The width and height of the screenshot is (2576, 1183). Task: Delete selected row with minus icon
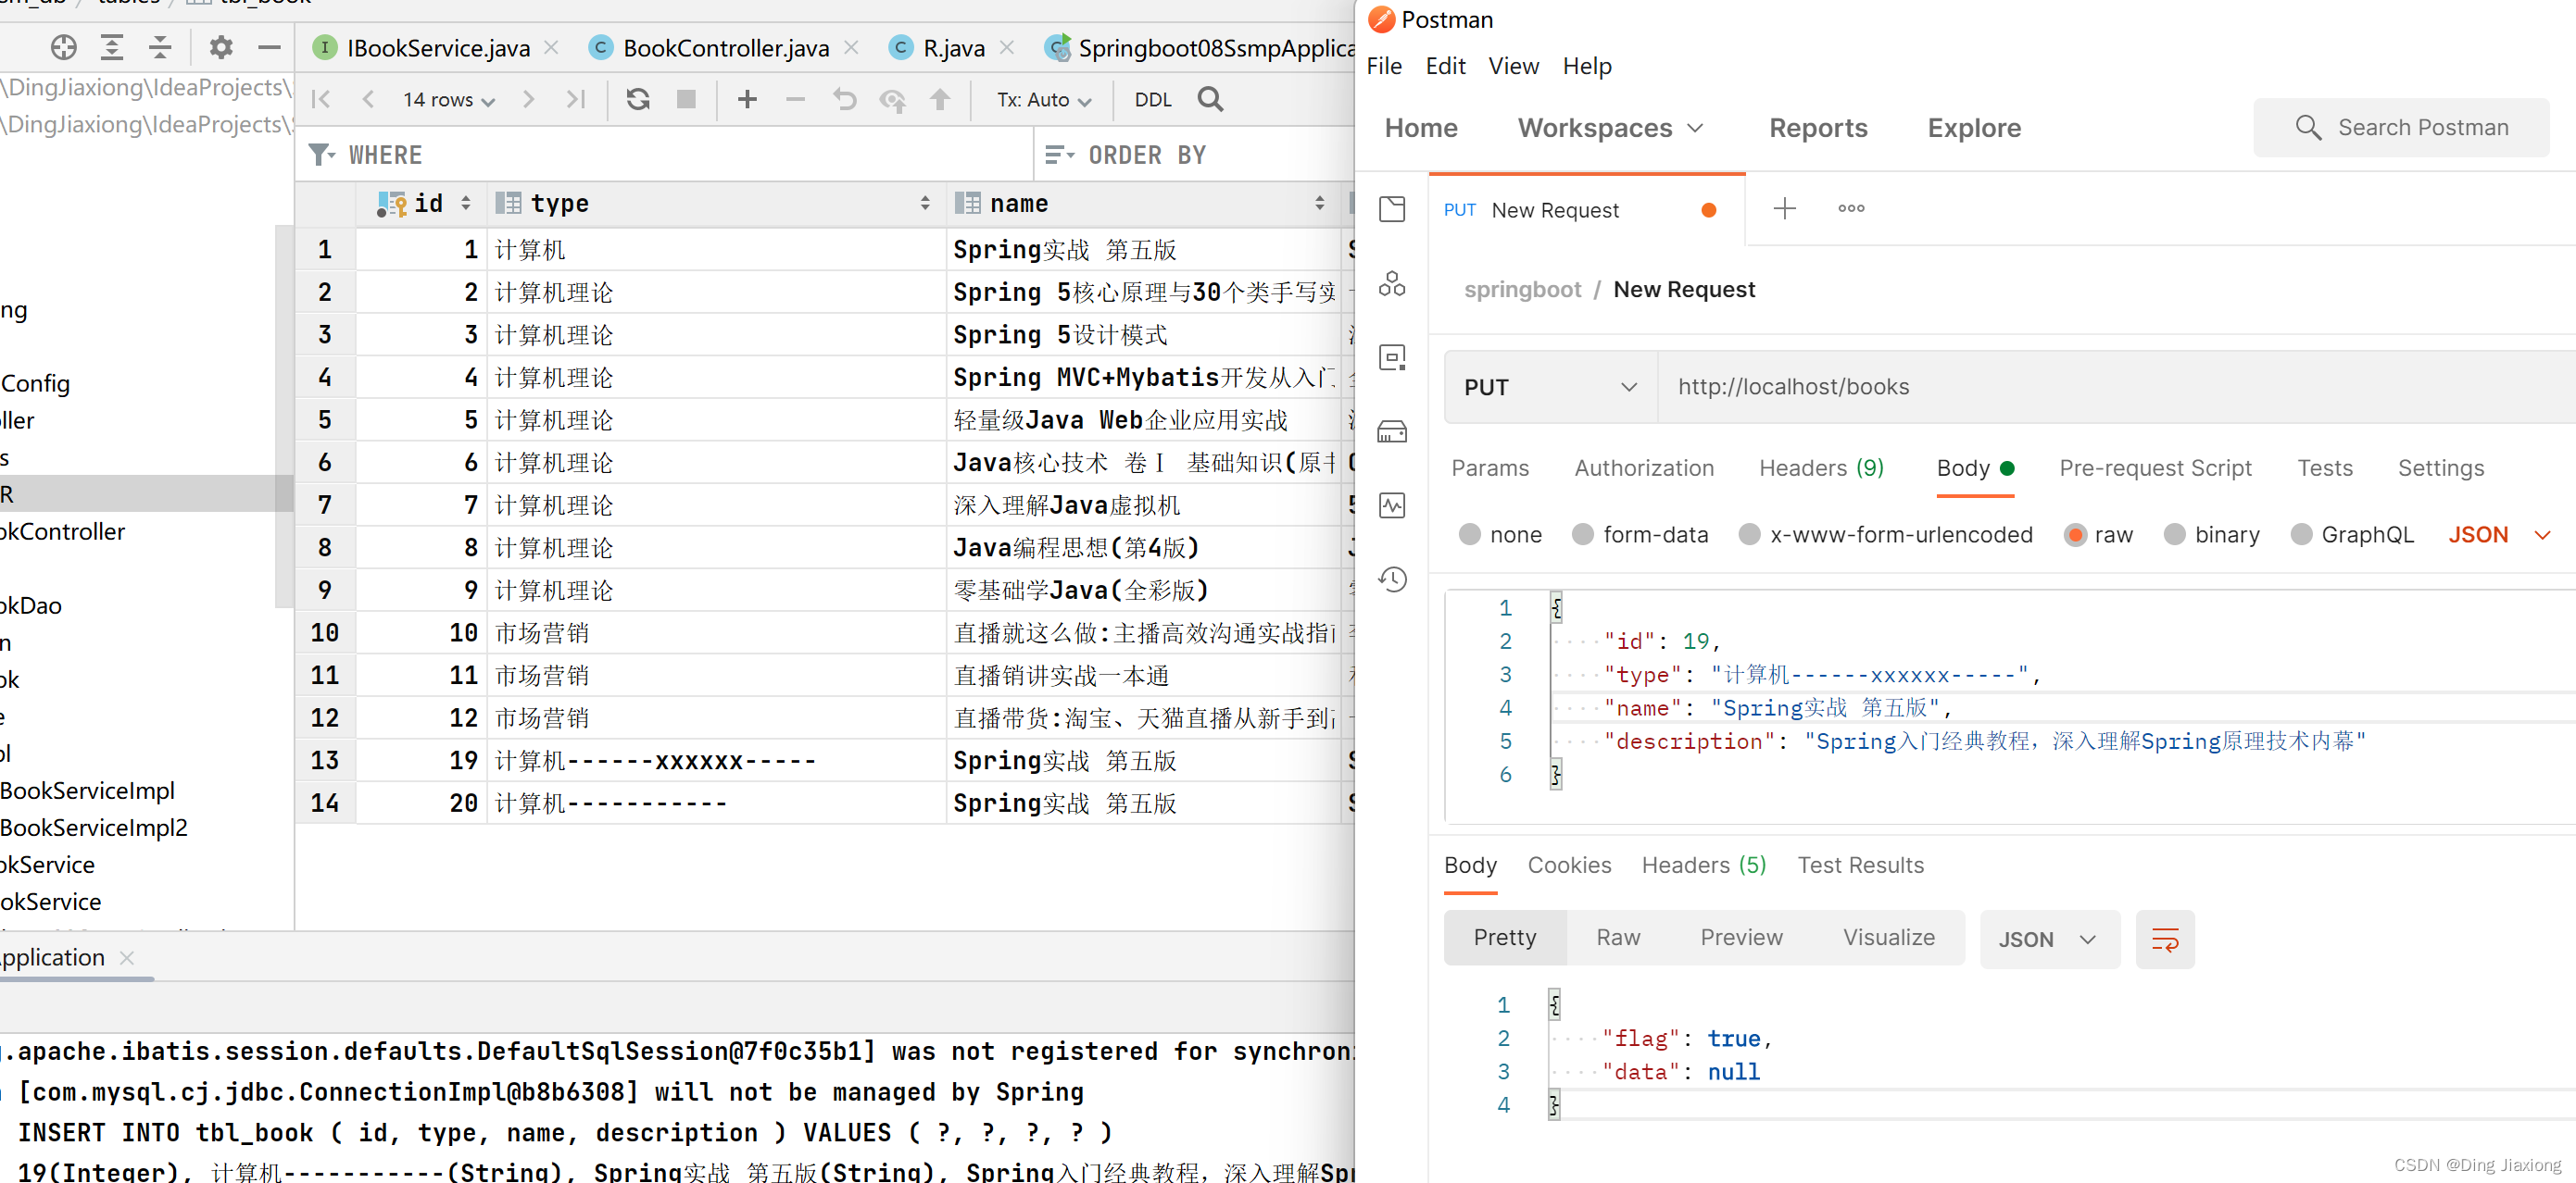point(795,99)
